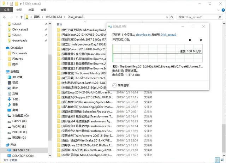Viewport: 226px width, 163px height.
Task: Go back with the left arrow
Action: pos(5,17)
